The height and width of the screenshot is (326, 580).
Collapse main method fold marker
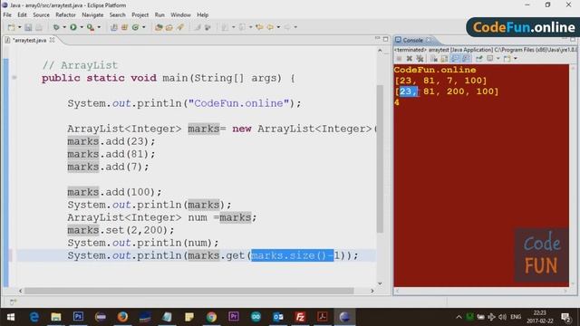[14, 78]
